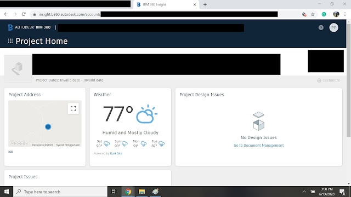
Task: Go forward in browser history
Action: point(15,14)
